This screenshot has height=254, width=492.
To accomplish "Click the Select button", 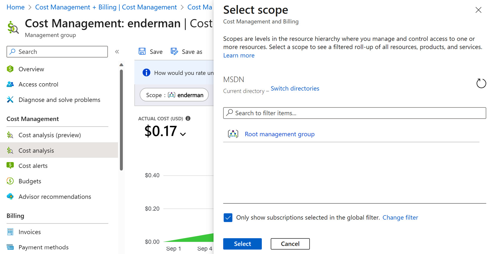I will tap(242, 244).
